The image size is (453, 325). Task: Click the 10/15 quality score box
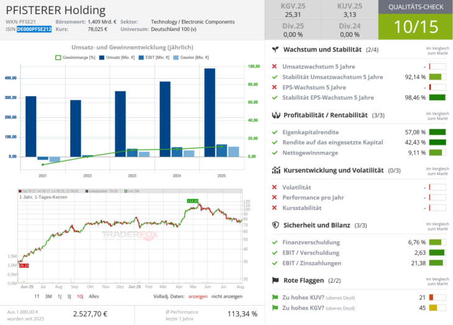coord(415,27)
